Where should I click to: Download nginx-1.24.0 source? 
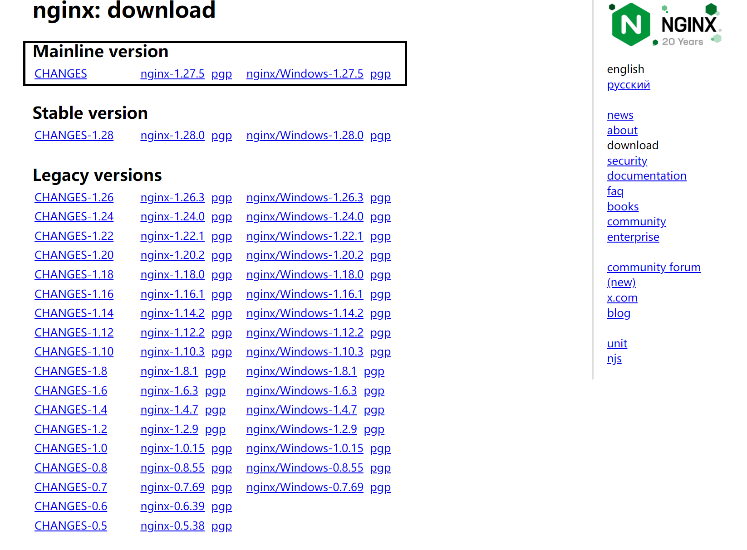[172, 217]
